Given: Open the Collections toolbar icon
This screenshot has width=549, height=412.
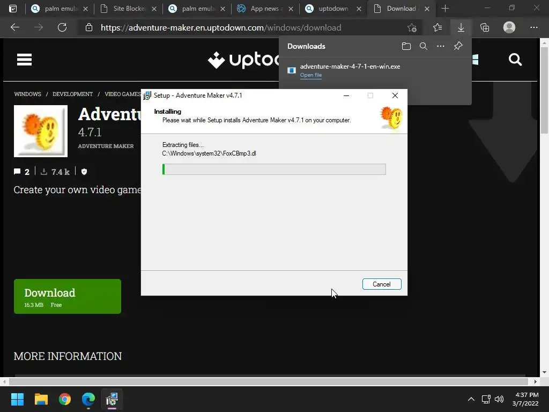Looking at the screenshot, I should coord(485,27).
